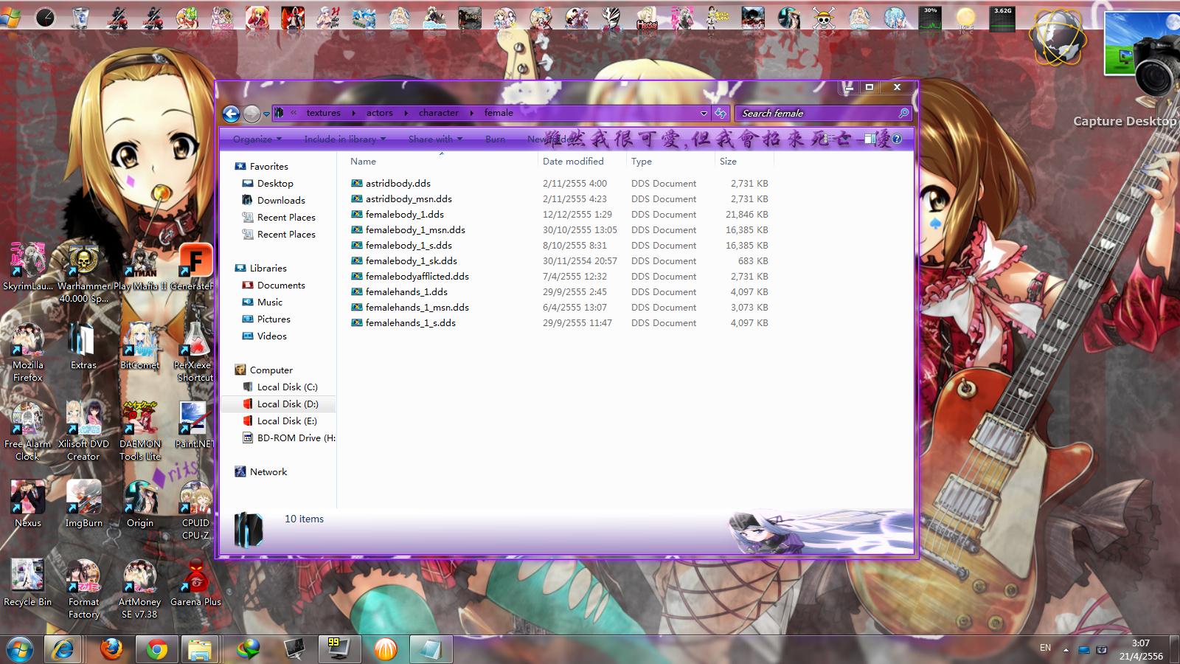Click the Windows Explorer taskbar button
The width and height of the screenshot is (1180, 664).
tap(200, 650)
